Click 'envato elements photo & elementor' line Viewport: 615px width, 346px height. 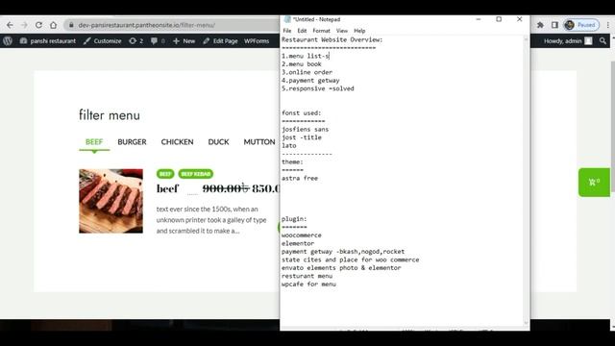[x=341, y=268]
